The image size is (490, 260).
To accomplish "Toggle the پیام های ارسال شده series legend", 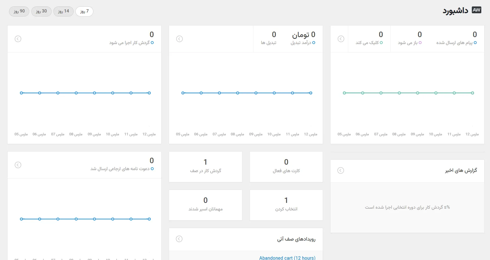I will [457, 43].
